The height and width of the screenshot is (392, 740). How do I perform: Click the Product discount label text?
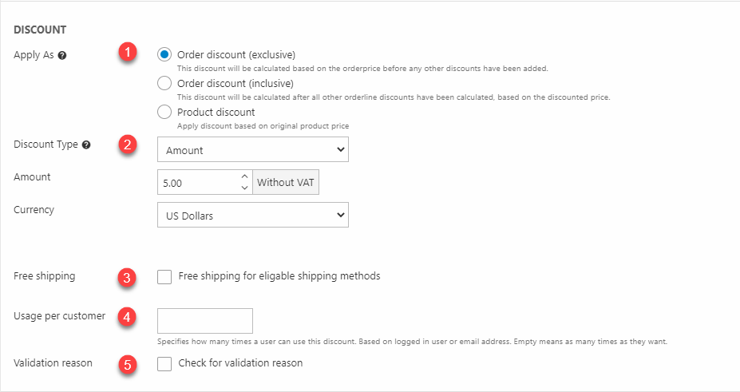pos(216,112)
